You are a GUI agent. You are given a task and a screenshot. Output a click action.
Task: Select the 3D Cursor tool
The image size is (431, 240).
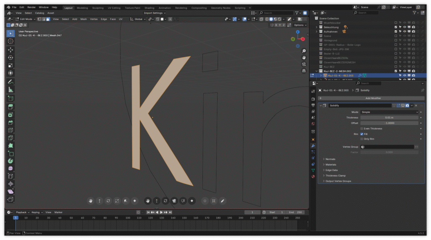click(11, 41)
